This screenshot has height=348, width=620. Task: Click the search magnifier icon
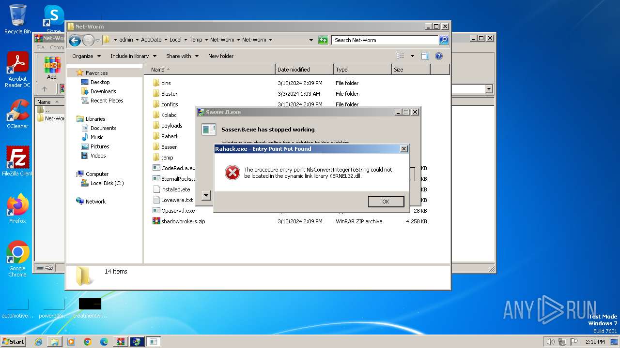[443, 40]
